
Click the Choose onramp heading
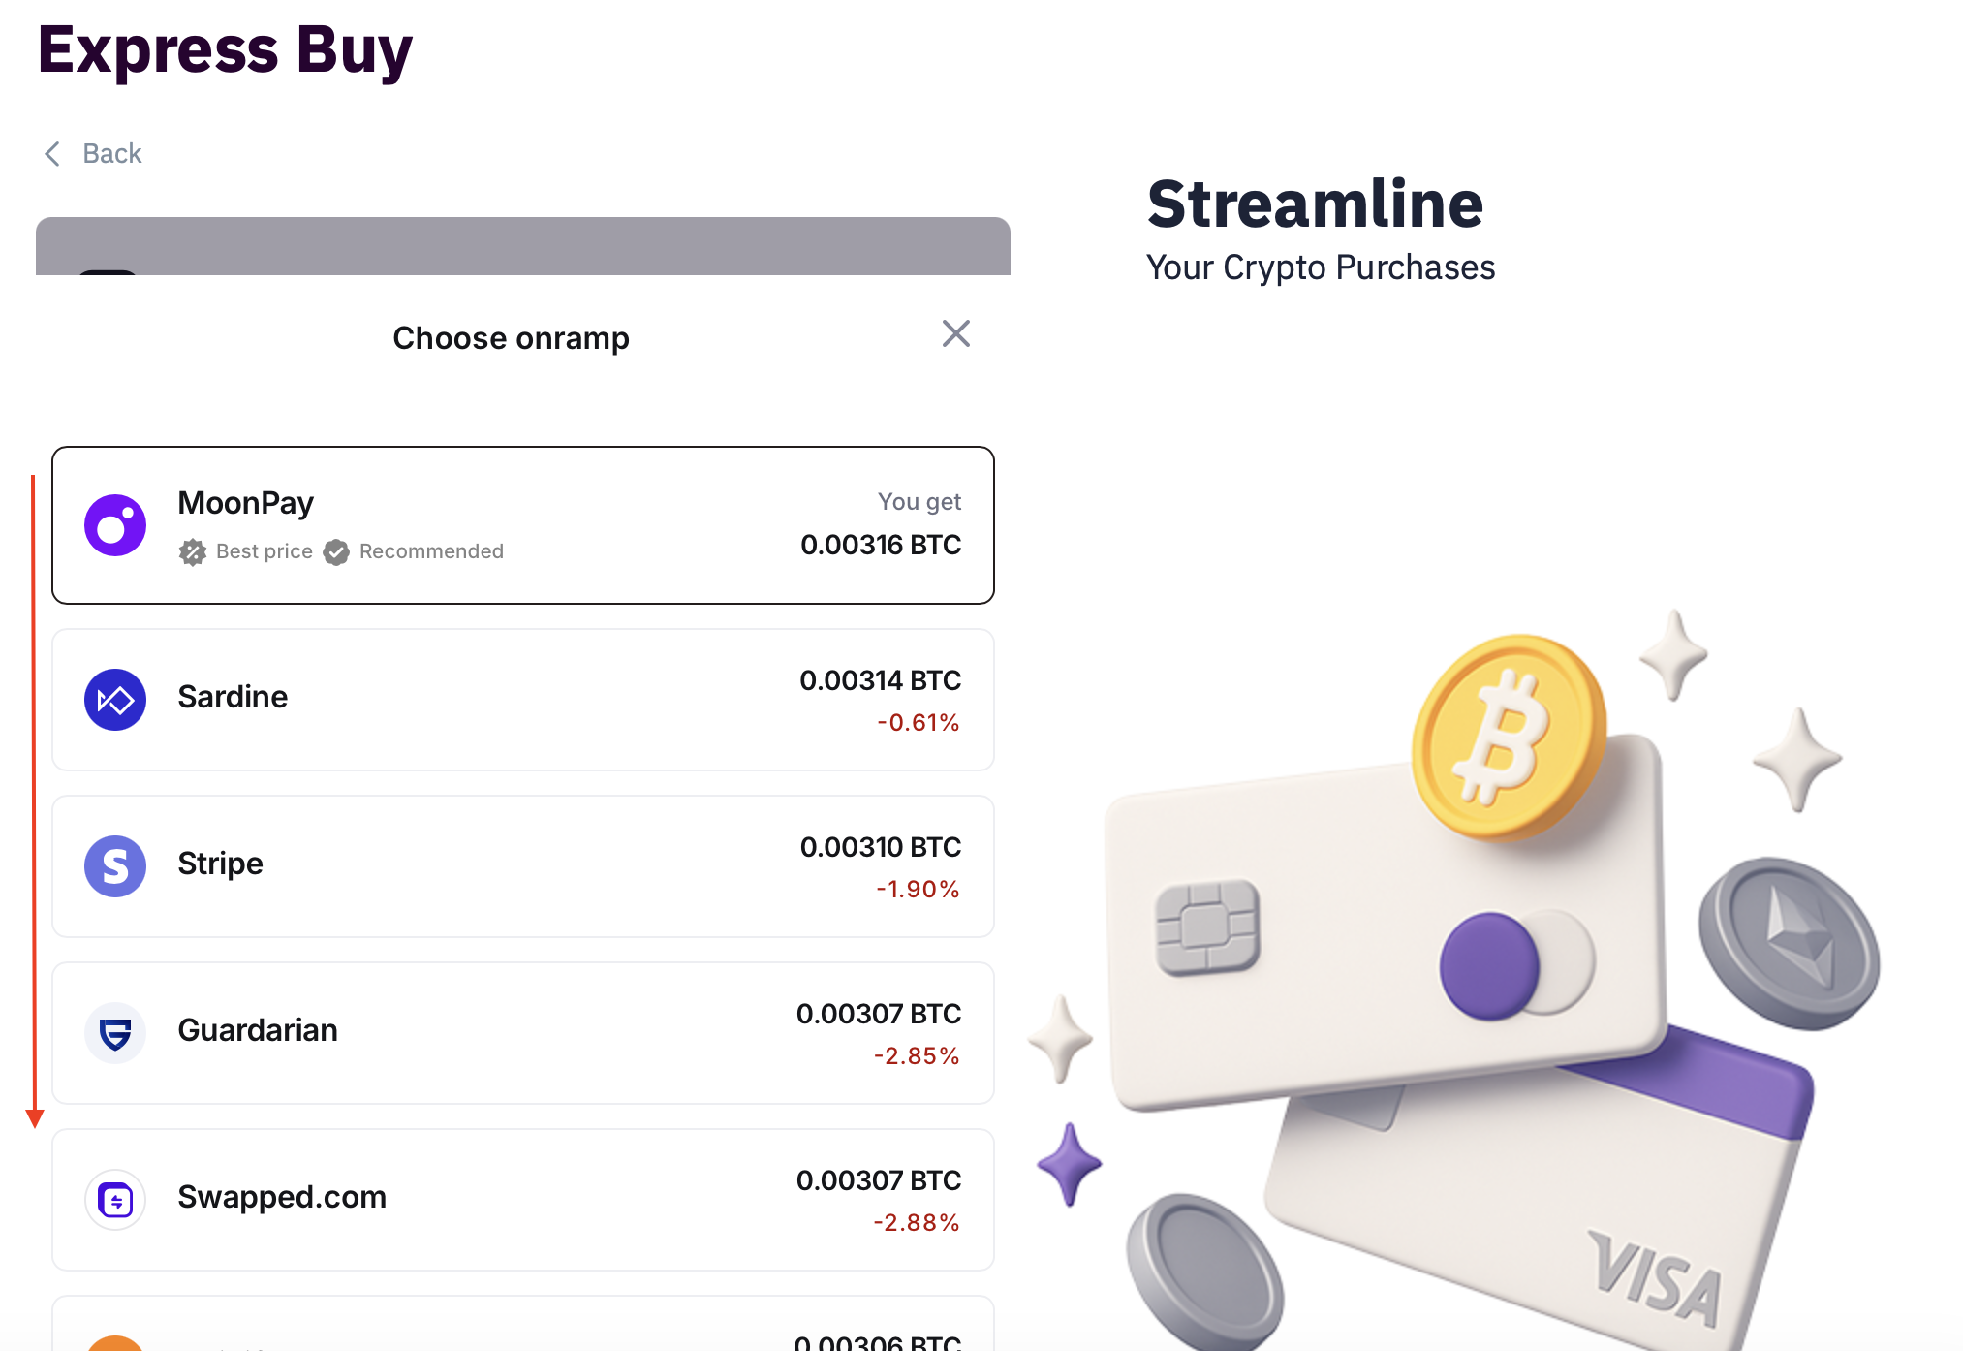511,338
